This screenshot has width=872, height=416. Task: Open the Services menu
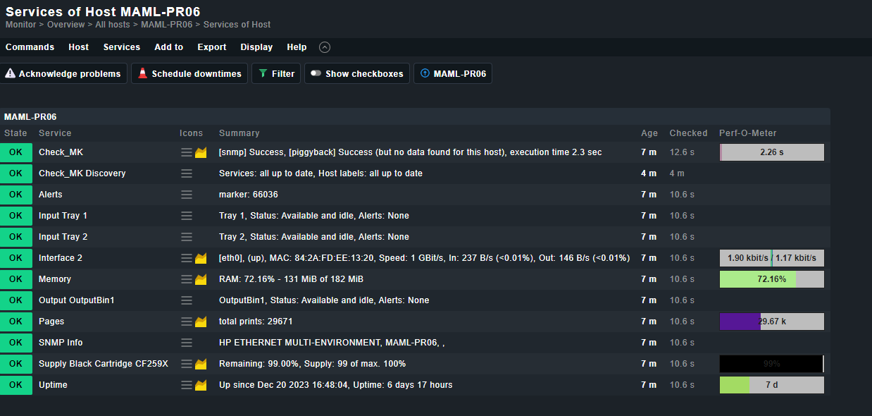tap(122, 47)
